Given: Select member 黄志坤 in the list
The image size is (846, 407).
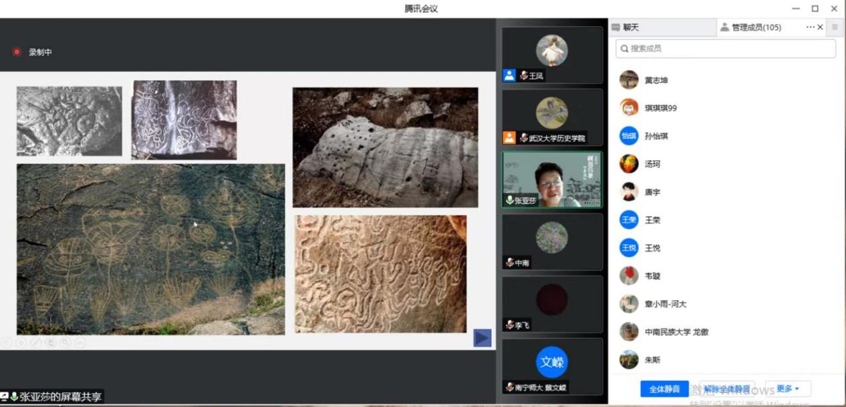Looking at the screenshot, I should click(x=656, y=80).
